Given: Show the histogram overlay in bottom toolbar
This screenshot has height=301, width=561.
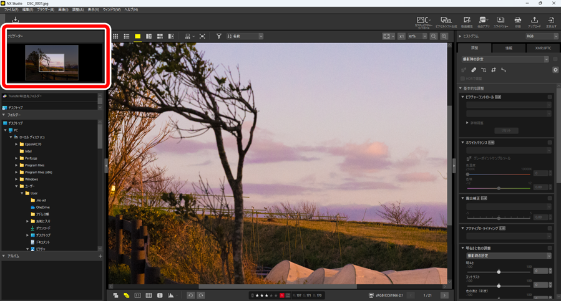Looking at the screenshot, I should (171, 295).
